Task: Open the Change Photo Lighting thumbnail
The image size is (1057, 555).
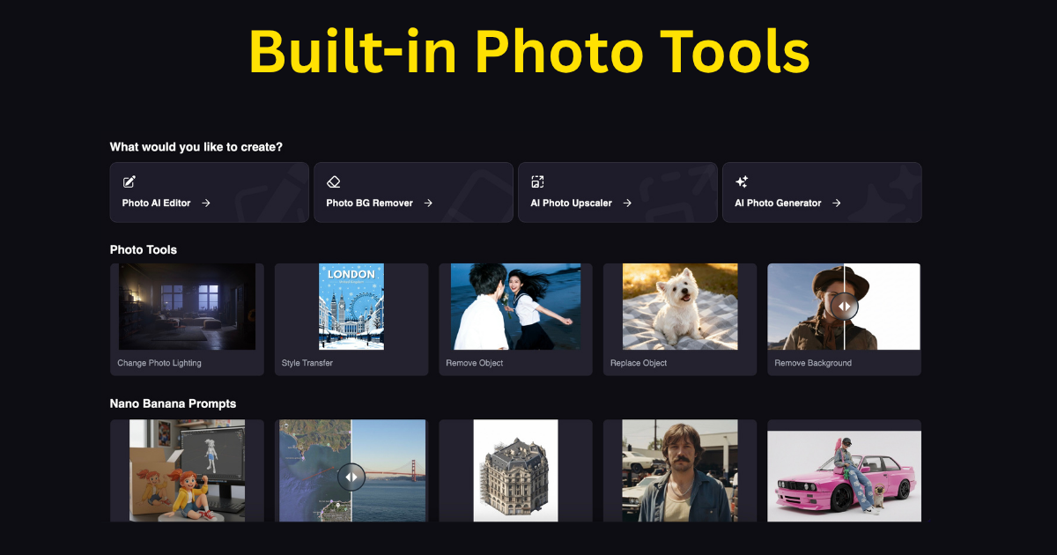Action: [x=187, y=307]
